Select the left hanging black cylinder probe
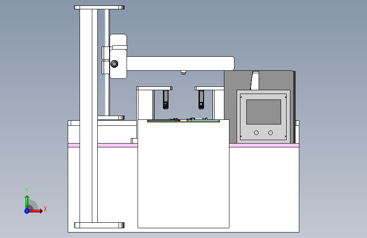 pyautogui.click(x=166, y=100)
